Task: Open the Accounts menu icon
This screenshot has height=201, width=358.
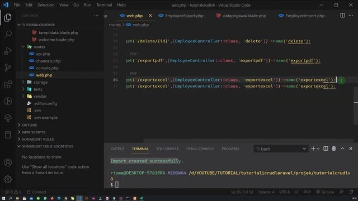Action: click(x=8, y=162)
